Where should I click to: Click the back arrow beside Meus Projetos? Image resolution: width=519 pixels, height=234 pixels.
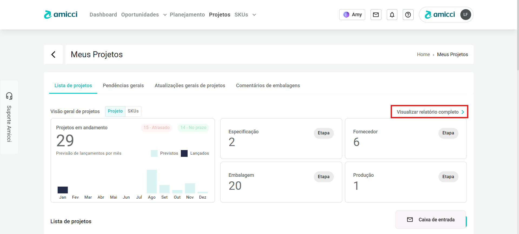[53, 55]
